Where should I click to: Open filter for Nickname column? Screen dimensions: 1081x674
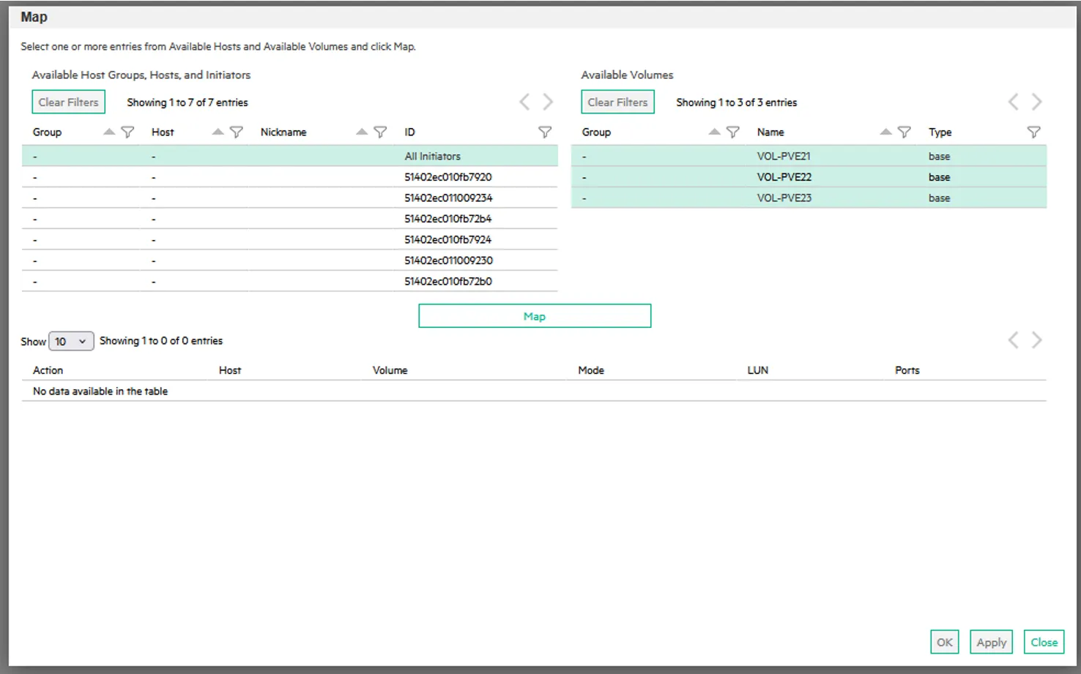[380, 132]
